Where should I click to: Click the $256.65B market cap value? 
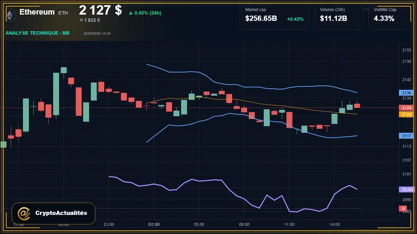[261, 19]
